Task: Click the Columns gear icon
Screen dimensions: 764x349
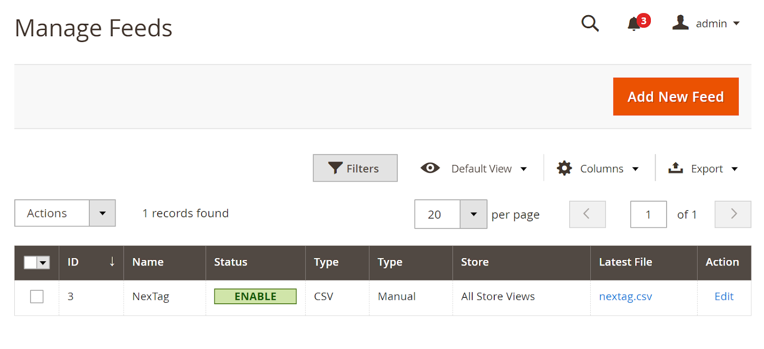Action: click(564, 168)
